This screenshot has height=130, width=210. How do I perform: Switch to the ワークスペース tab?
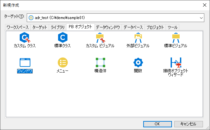coord(18,27)
